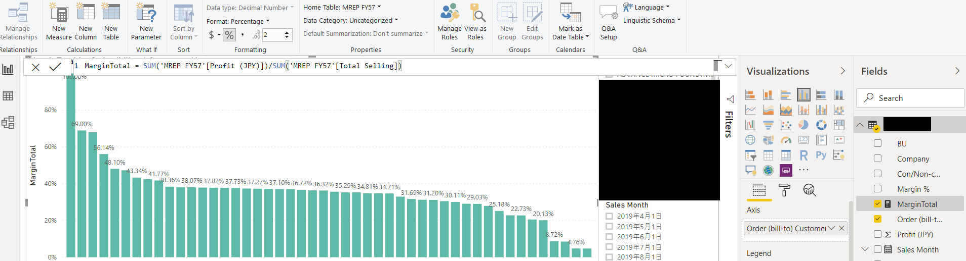Select the KPI visual
Screen dimensions: 966x261
pyautogui.click(x=839, y=140)
